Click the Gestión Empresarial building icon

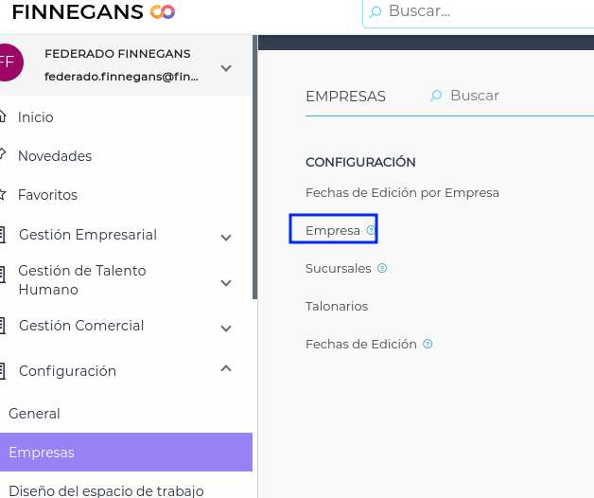click(x=4, y=235)
